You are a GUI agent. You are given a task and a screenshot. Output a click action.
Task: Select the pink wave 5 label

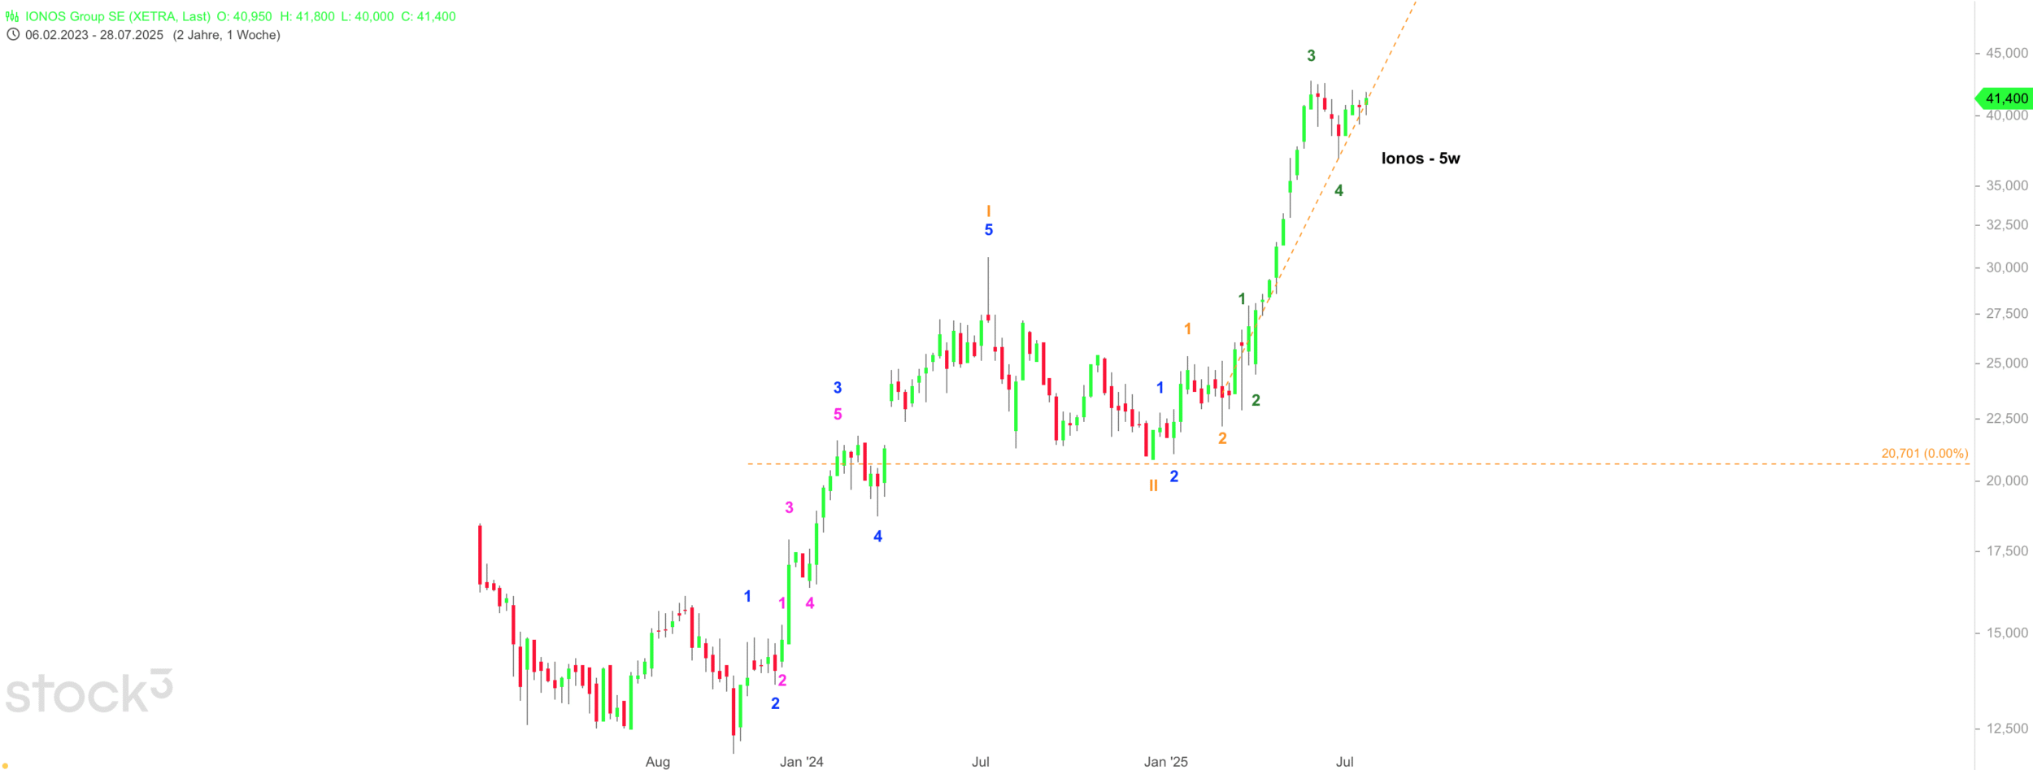tap(838, 414)
